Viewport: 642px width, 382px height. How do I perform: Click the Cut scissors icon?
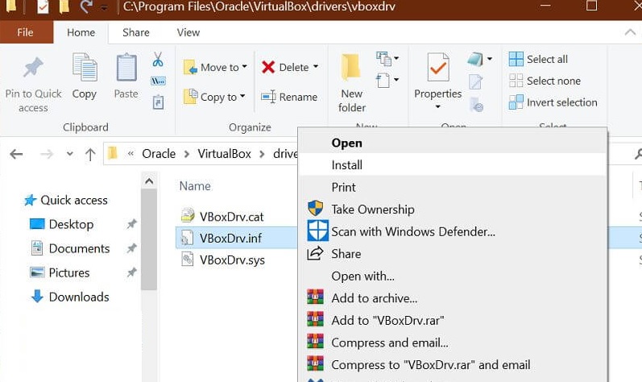[x=158, y=60]
